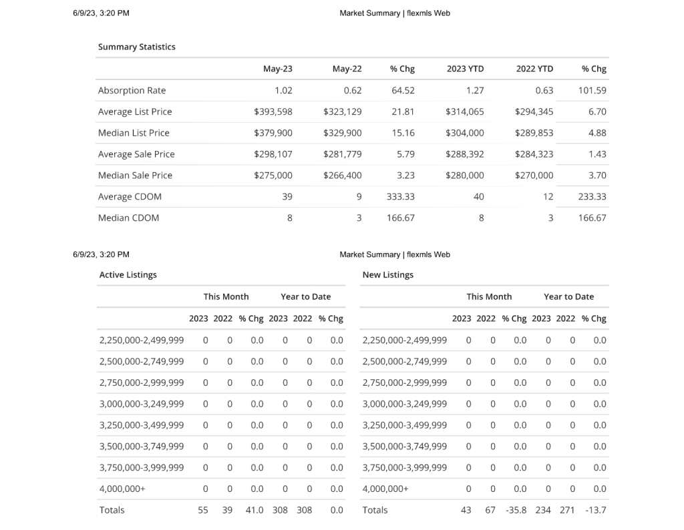The width and height of the screenshot is (684, 530).
Task: Click the Active Listings table heading
Action: coord(128,275)
